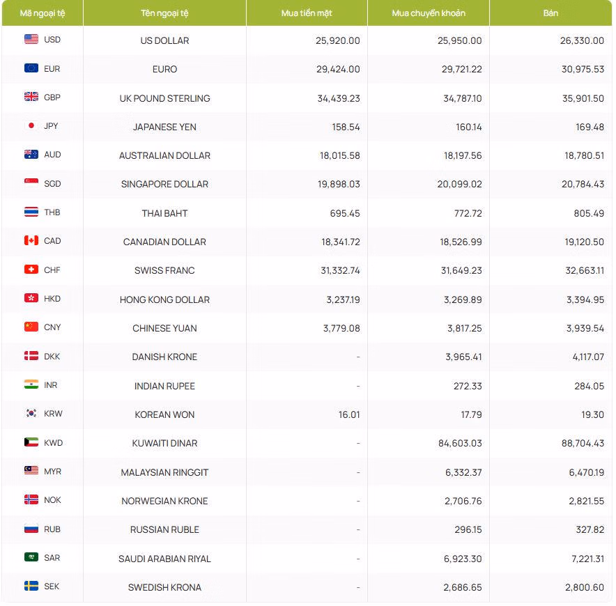Click the European Union flag icon
Screen dimensions: 616x606
pos(31,68)
